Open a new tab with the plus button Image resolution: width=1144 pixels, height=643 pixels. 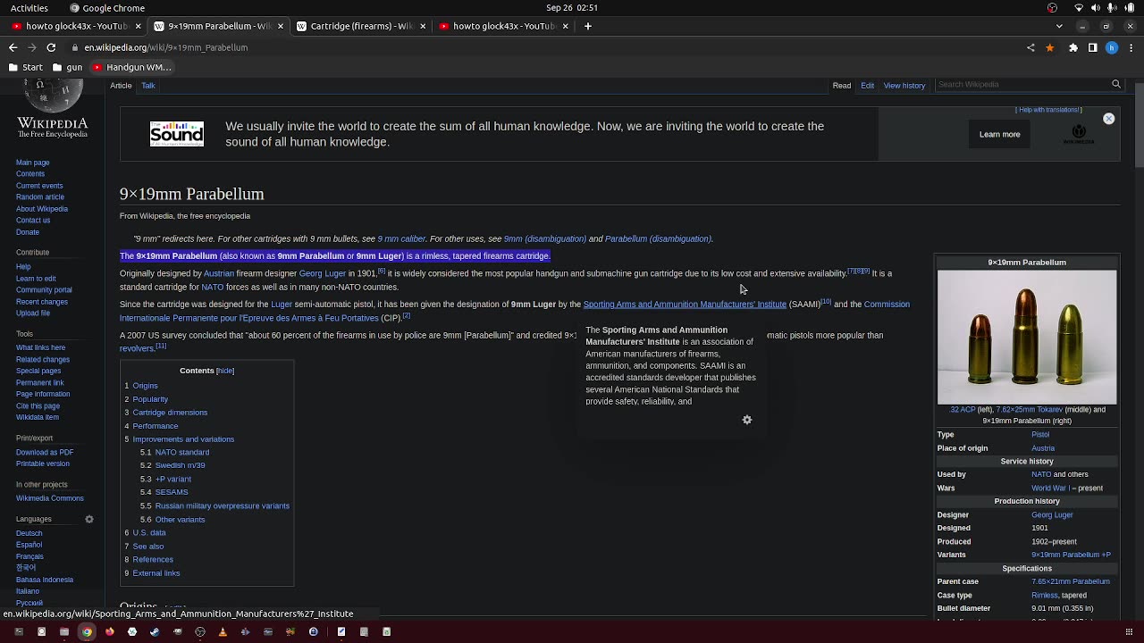[587, 26]
